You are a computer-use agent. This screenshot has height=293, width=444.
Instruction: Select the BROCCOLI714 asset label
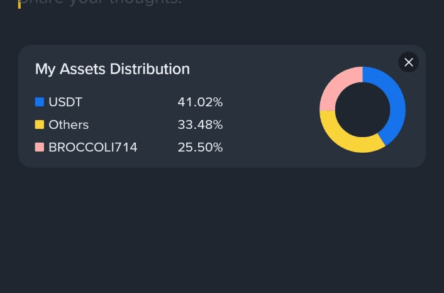(x=92, y=147)
